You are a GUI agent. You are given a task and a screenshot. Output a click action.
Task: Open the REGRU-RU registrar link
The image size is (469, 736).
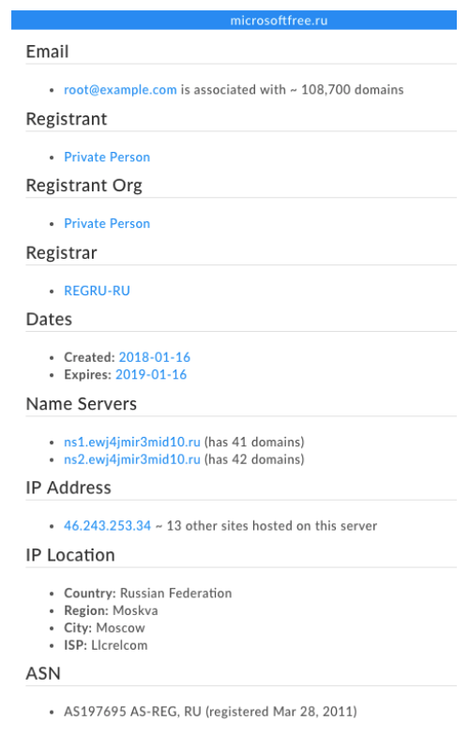click(97, 291)
